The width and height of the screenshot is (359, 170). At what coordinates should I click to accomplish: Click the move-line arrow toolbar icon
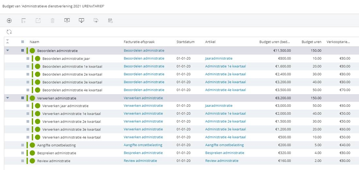point(96,21)
